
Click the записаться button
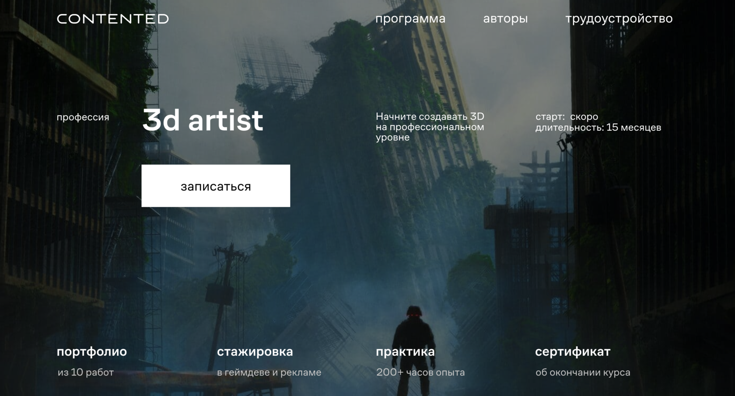click(216, 186)
